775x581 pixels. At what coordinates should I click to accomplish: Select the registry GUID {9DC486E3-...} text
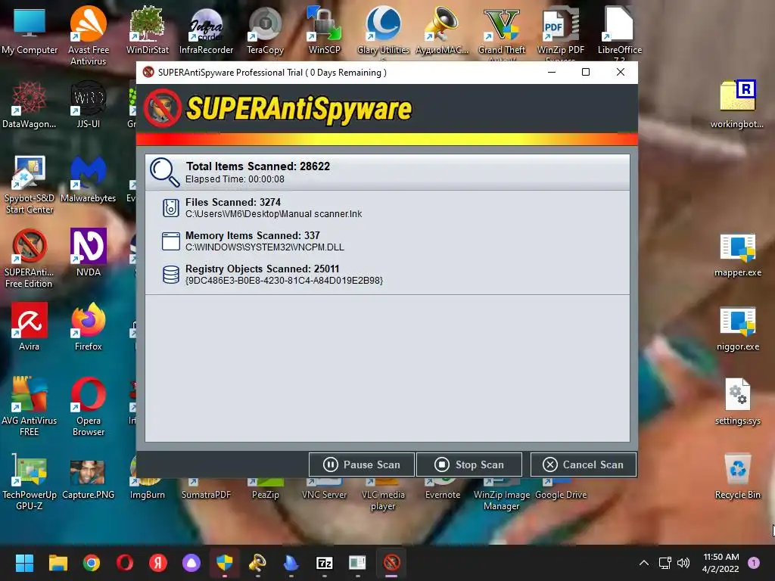(x=284, y=281)
